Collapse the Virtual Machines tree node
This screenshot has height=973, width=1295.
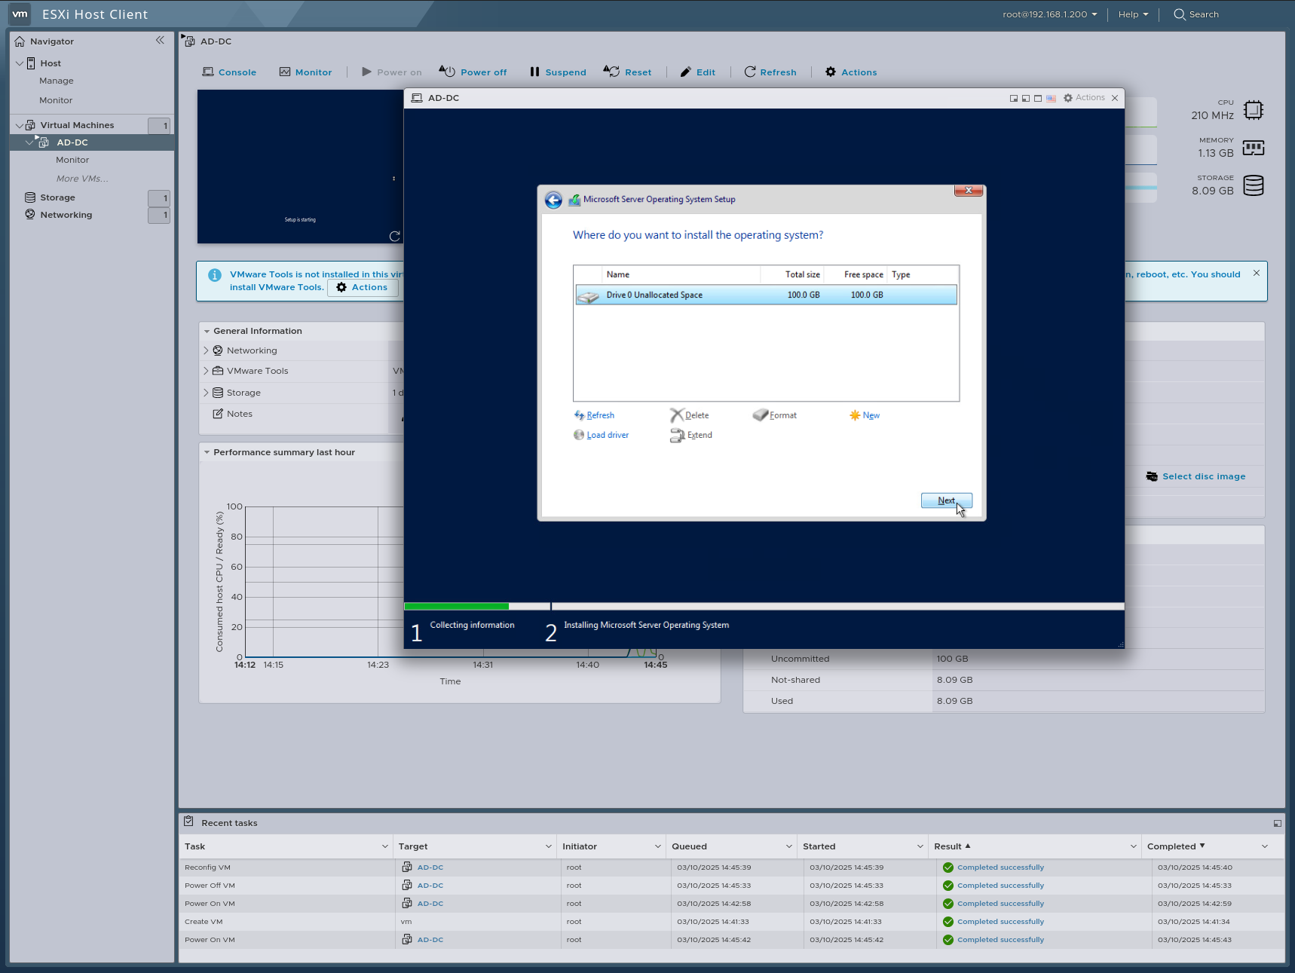[x=19, y=124]
